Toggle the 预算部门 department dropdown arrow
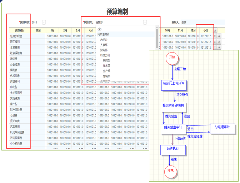The height and width of the screenshot is (183, 240). click(145, 23)
